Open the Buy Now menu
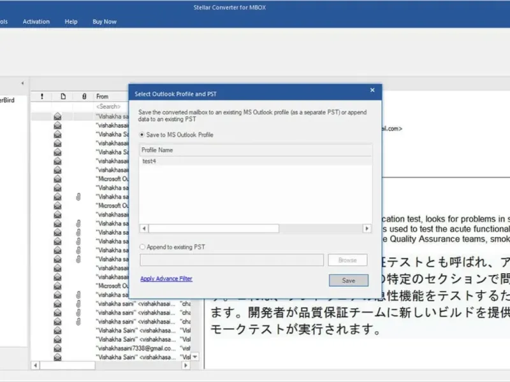This screenshot has height=382, width=510. click(x=105, y=22)
